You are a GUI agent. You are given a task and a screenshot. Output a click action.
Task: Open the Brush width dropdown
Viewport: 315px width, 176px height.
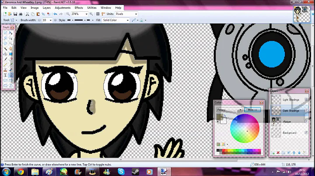pyautogui.click(x=50, y=20)
